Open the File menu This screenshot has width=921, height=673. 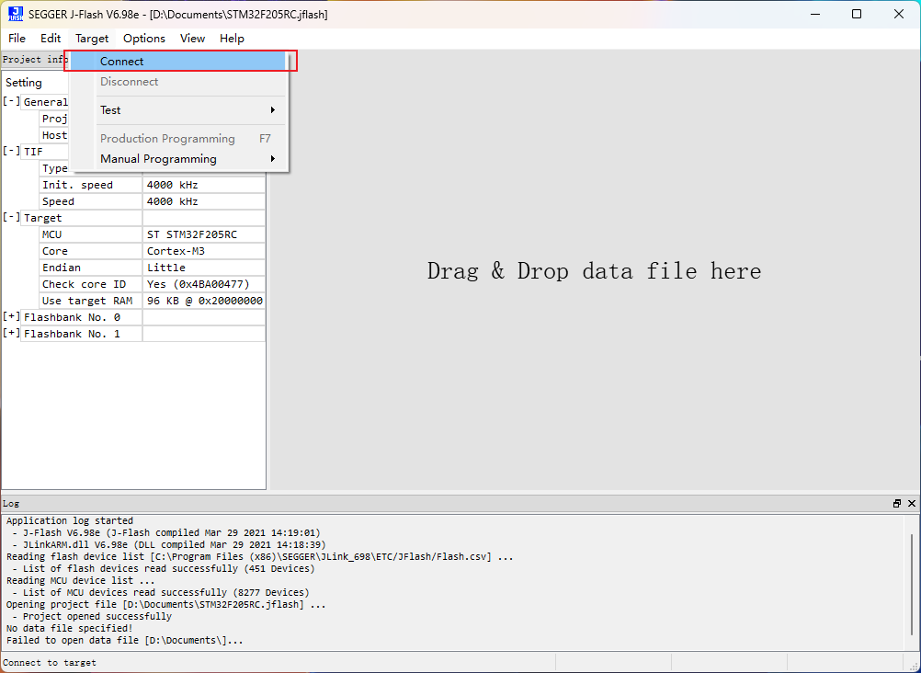pos(17,39)
